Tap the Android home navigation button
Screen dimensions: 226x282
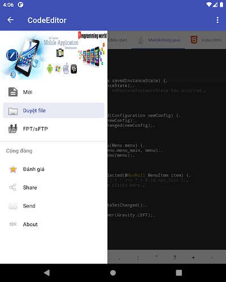(113, 273)
